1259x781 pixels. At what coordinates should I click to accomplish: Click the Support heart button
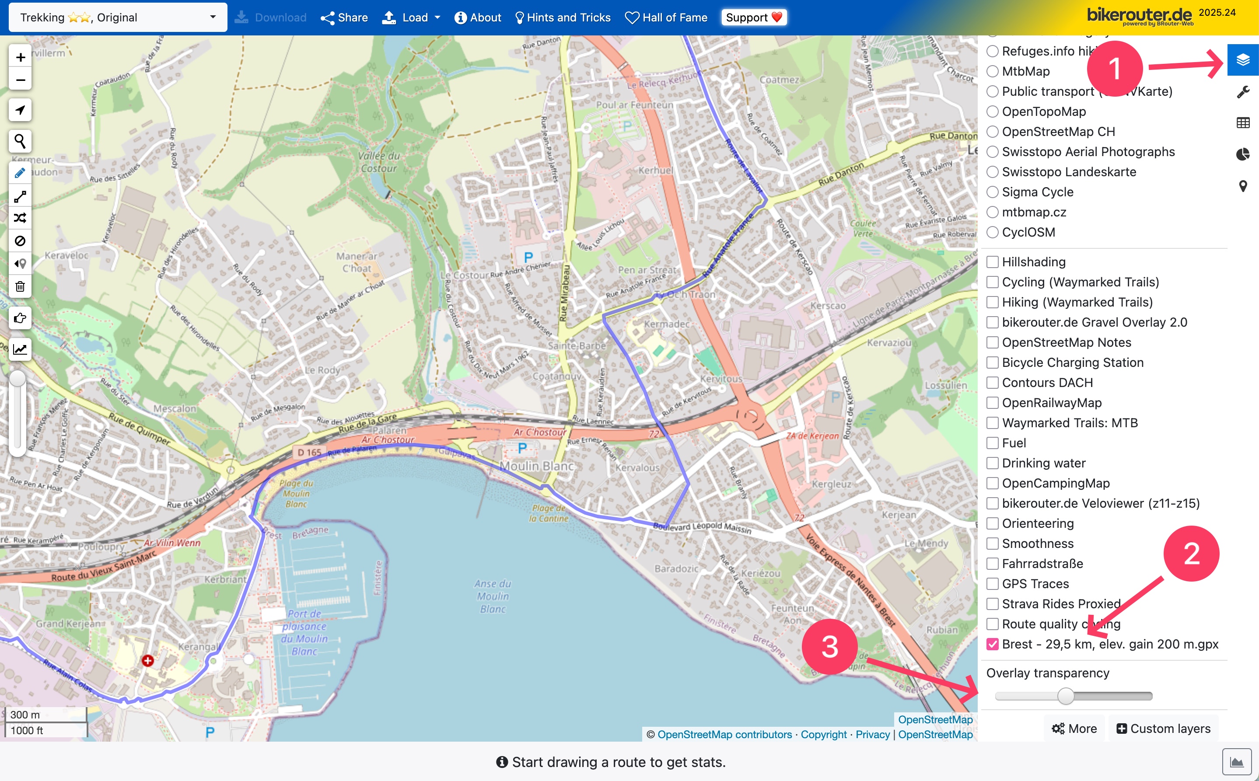point(754,17)
